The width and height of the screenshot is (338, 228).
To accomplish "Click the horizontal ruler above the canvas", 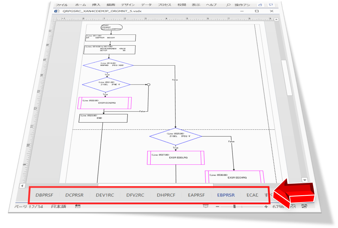I will 165,19.
